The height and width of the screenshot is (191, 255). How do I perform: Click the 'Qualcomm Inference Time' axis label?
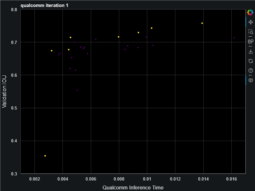pos(133,188)
